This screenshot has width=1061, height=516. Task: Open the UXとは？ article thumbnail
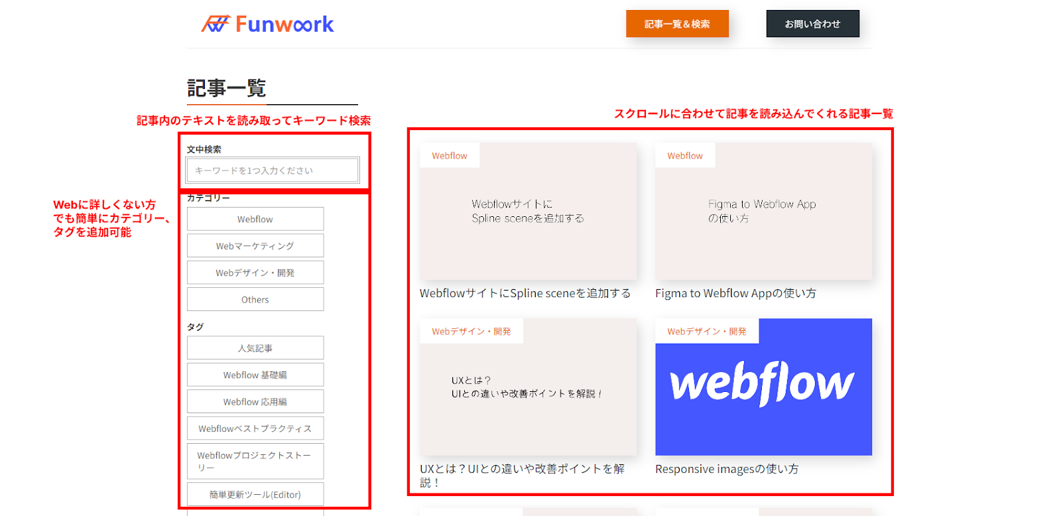(x=528, y=387)
